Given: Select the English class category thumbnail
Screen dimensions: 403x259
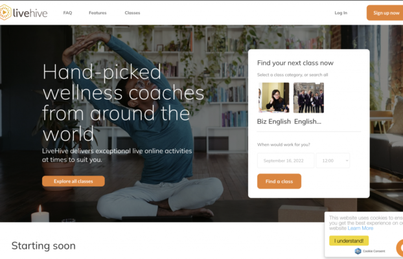Looking at the screenshot, I should 308,98.
